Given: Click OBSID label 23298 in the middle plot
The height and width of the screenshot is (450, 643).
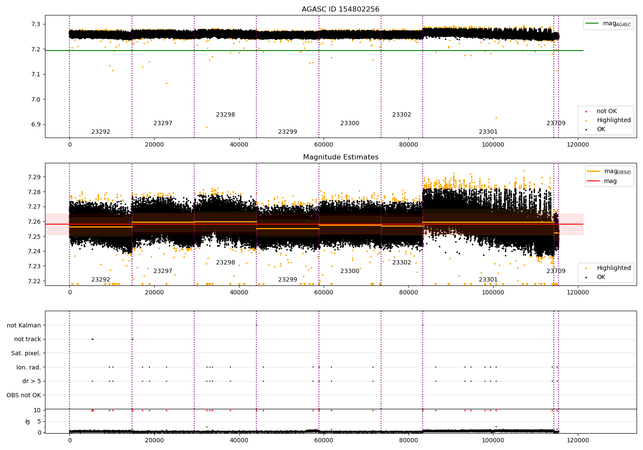Looking at the screenshot, I should point(225,263).
